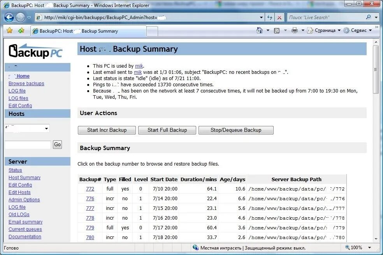Image resolution: width=383 pixels, height=255 pixels.
Task: Open the Edit Hosts link
Action: [19, 192]
